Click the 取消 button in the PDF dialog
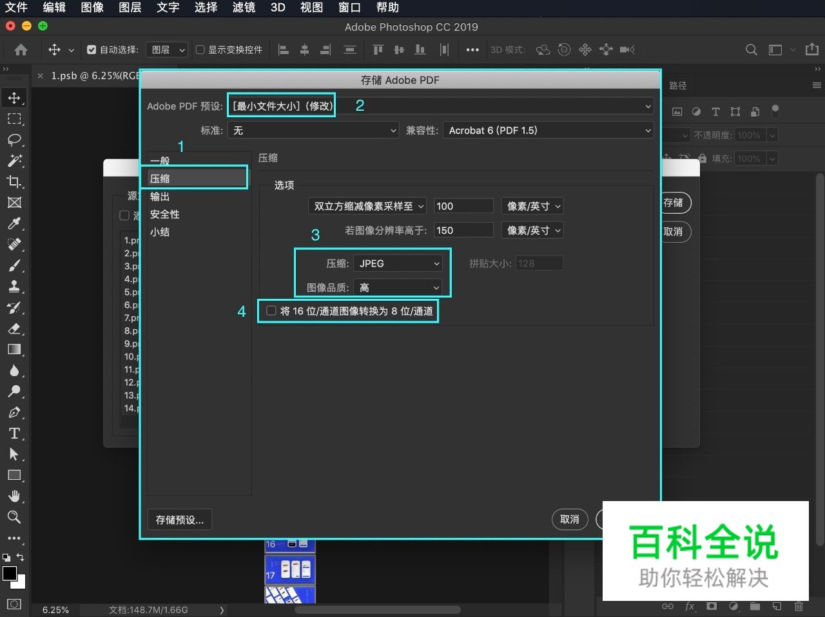 point(570,520)
